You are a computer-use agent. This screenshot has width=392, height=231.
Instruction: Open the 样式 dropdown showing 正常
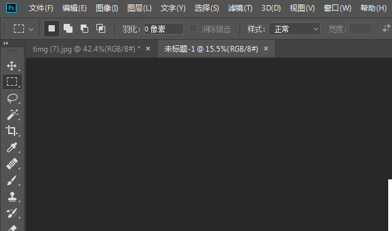click(x=294, y=29)
